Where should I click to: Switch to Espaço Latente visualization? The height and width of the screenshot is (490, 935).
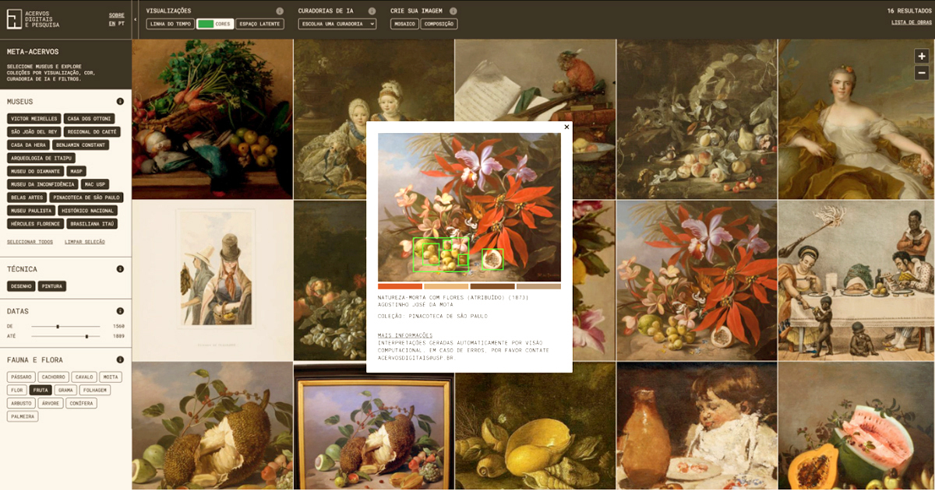pyautogui.click(x=259, y=24)
